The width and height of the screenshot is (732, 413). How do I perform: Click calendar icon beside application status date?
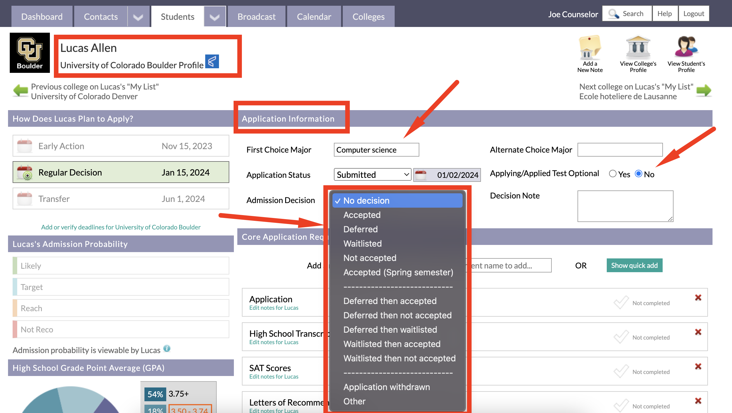coord(421,175)
